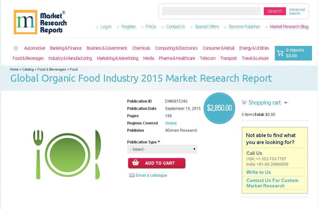Open the FAQs link

tap(151, 27)
